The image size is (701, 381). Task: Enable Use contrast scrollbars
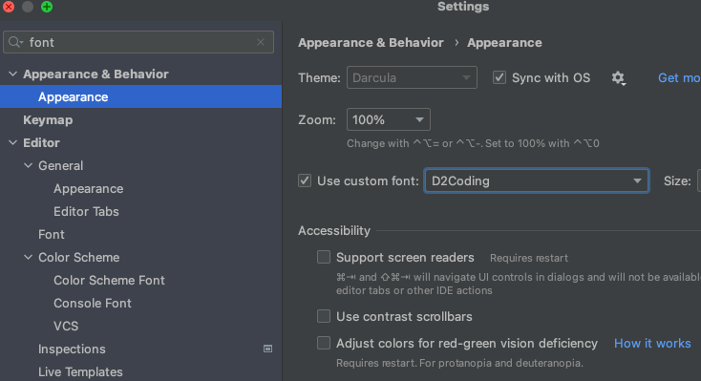(x=324, y=316)
